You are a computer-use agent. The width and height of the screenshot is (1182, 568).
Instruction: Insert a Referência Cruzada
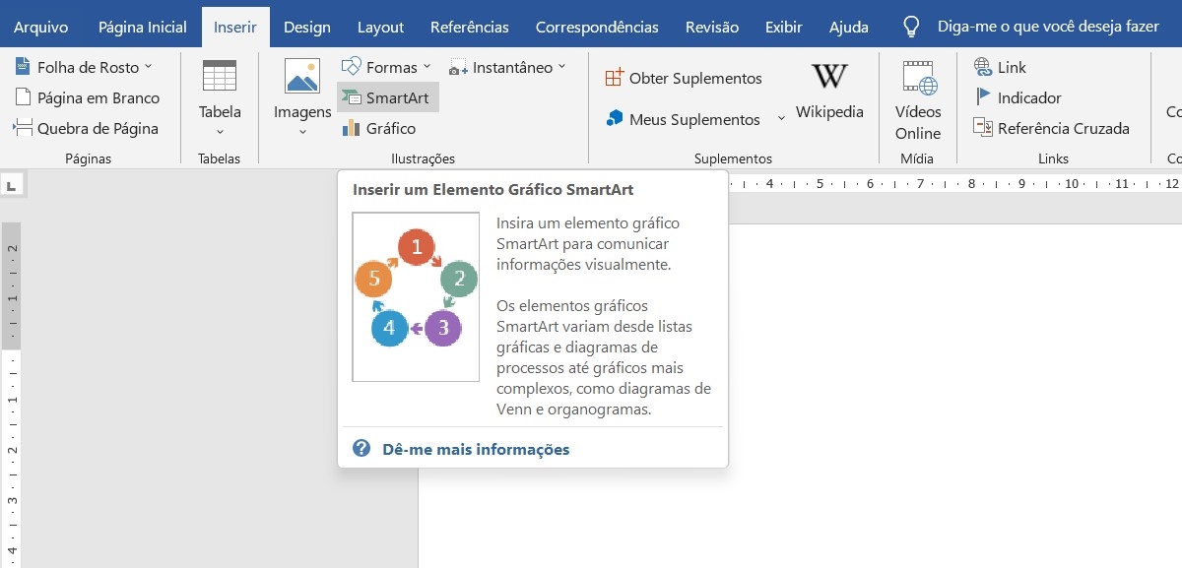pyautogui.click(x=1051, y=129)
